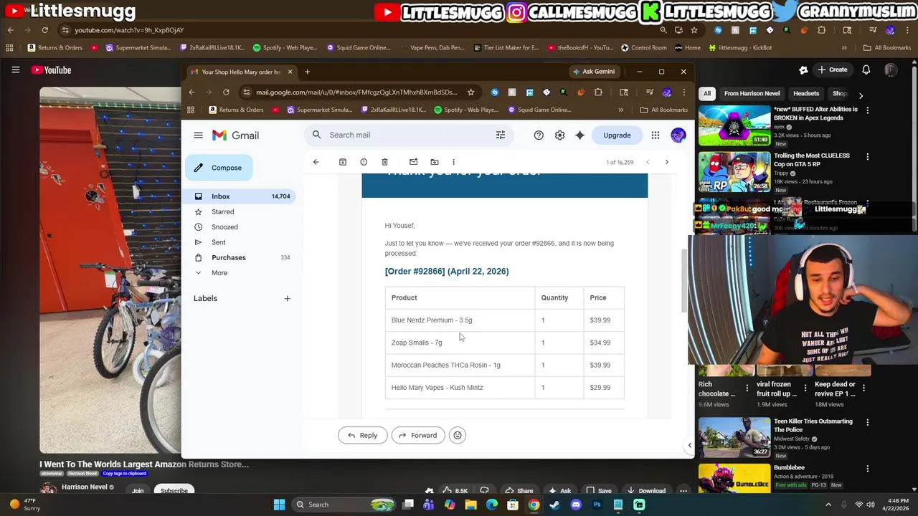Screen dimensions: 918x516
Task: Click Moroccan Peaches THCa Rosin - 1g text
Action: pos(446,365)
